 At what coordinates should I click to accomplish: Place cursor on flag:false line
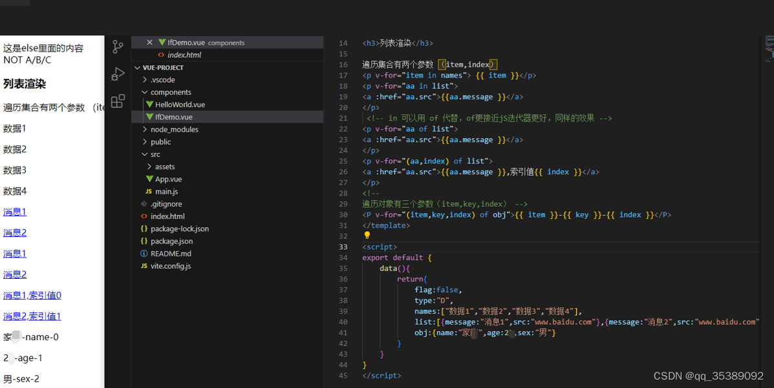[438, 290]
